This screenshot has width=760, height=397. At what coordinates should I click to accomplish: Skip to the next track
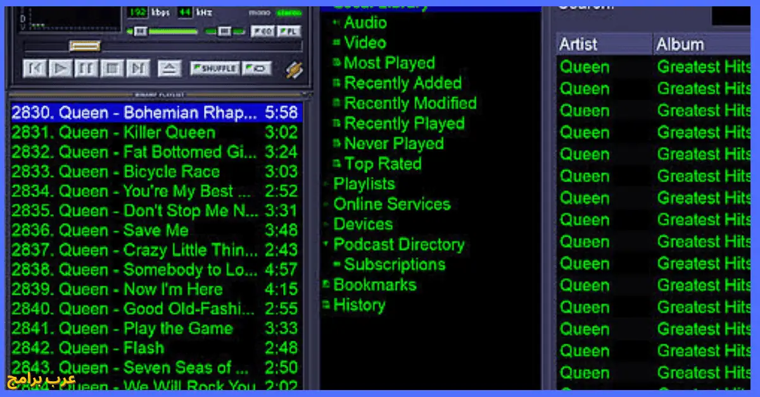pos(138,68)
